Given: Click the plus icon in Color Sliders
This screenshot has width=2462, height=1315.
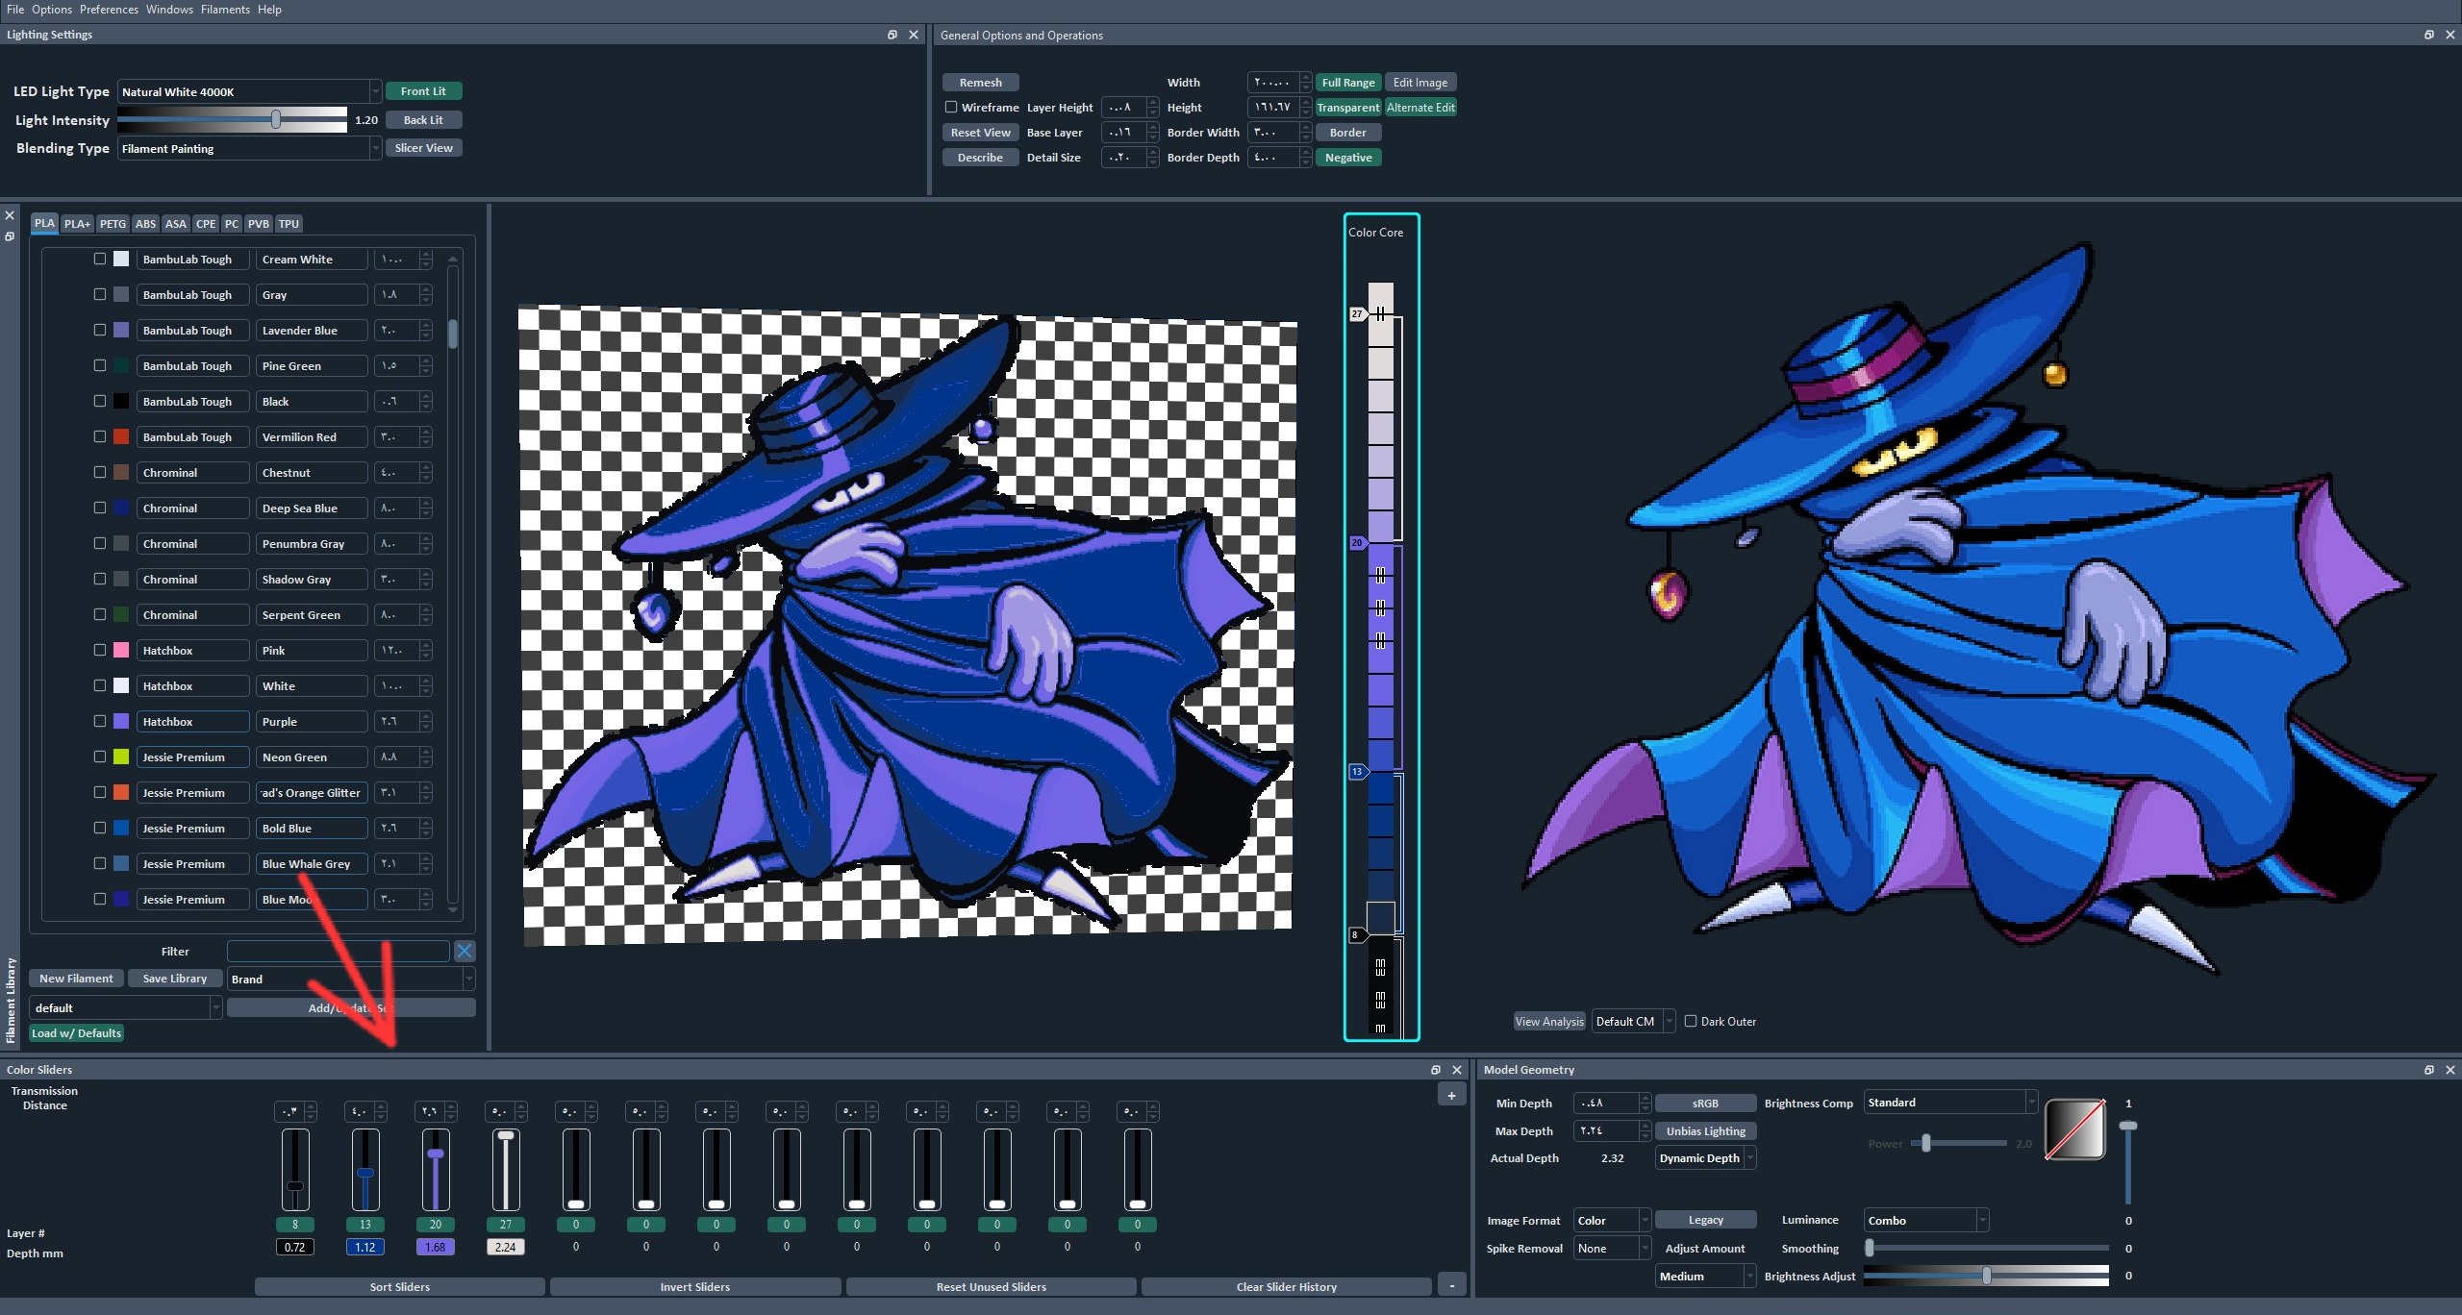Looking at the screenshot, I should [x=1451, y=1095].
